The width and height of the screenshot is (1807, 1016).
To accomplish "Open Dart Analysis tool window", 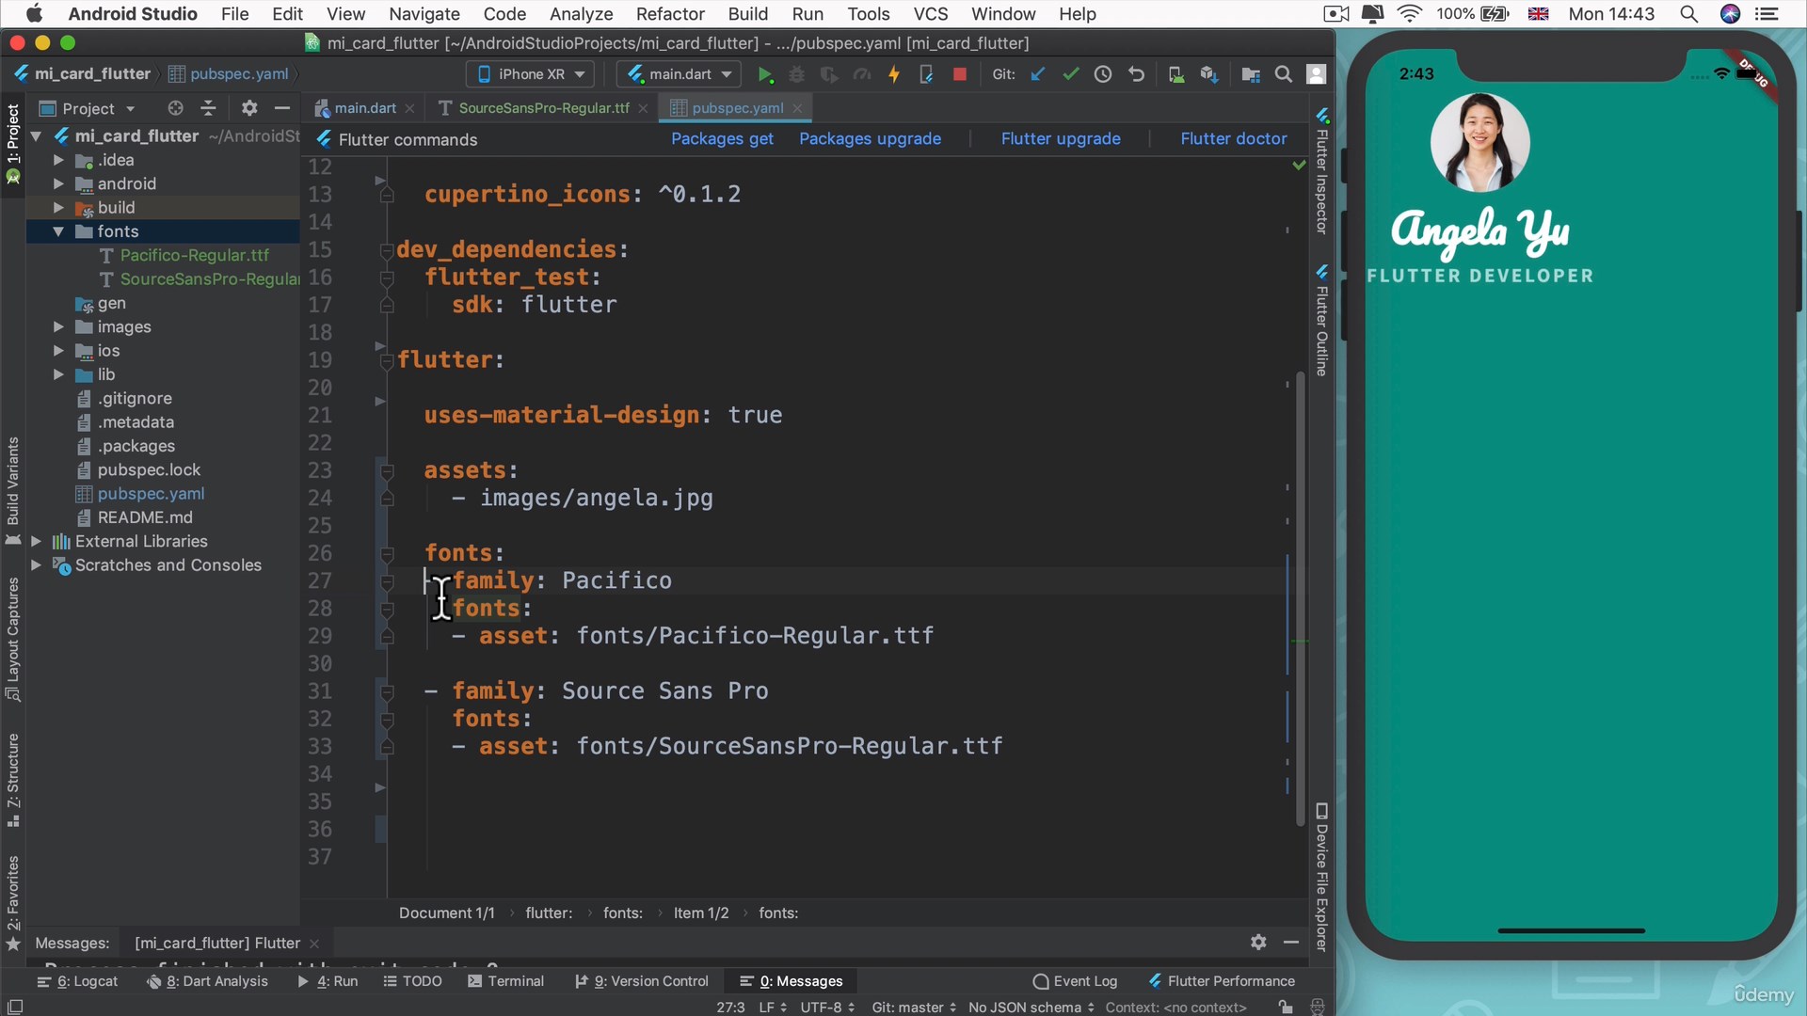I will [x=207, y=981].
